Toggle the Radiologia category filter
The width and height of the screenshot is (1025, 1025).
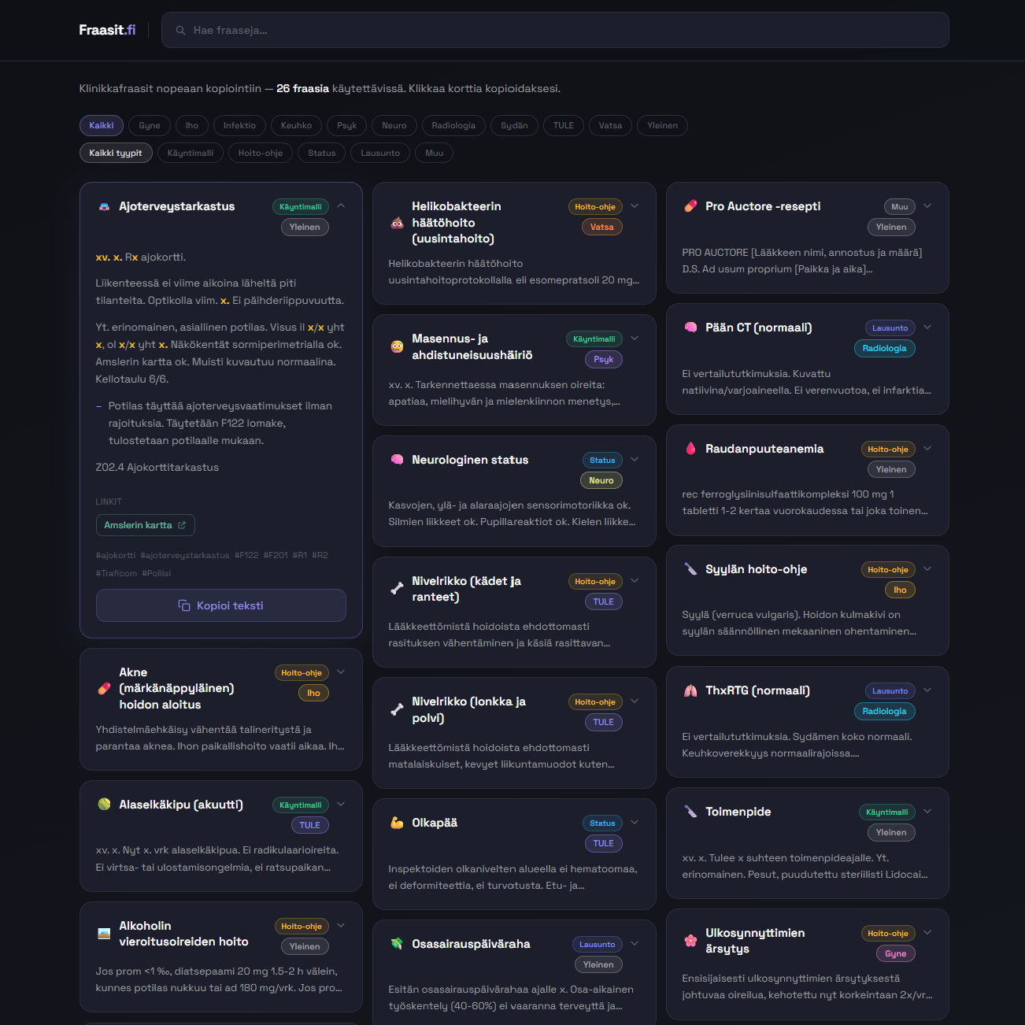[453, 125]
